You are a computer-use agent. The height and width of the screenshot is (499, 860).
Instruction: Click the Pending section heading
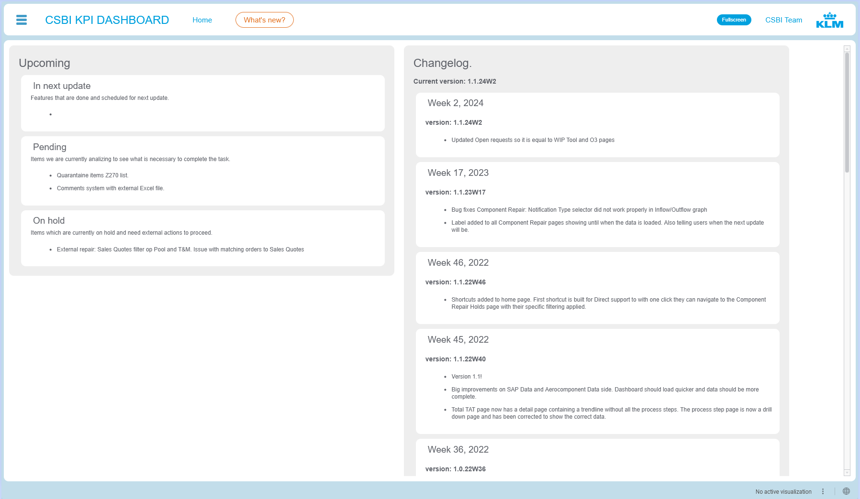click(50, 147)
